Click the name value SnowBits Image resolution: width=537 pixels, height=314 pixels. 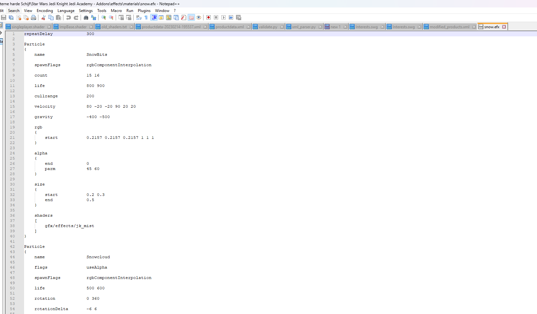click(97, 54)
